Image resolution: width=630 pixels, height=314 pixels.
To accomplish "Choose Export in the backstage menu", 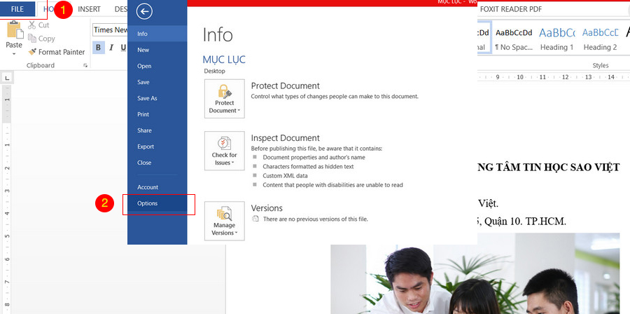I will tap(157, 146).
